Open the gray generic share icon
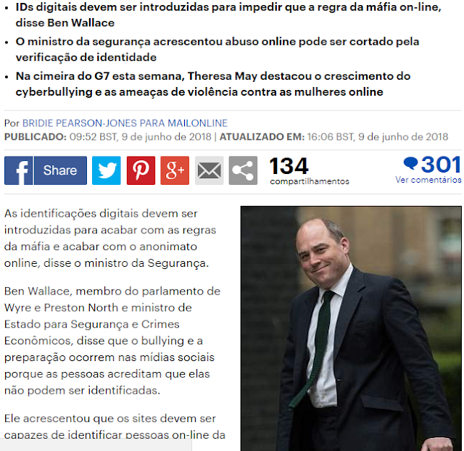 coord(243,170)
